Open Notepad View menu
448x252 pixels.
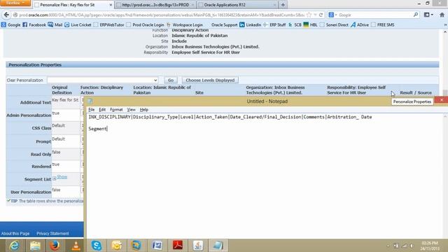click(131, 110)
